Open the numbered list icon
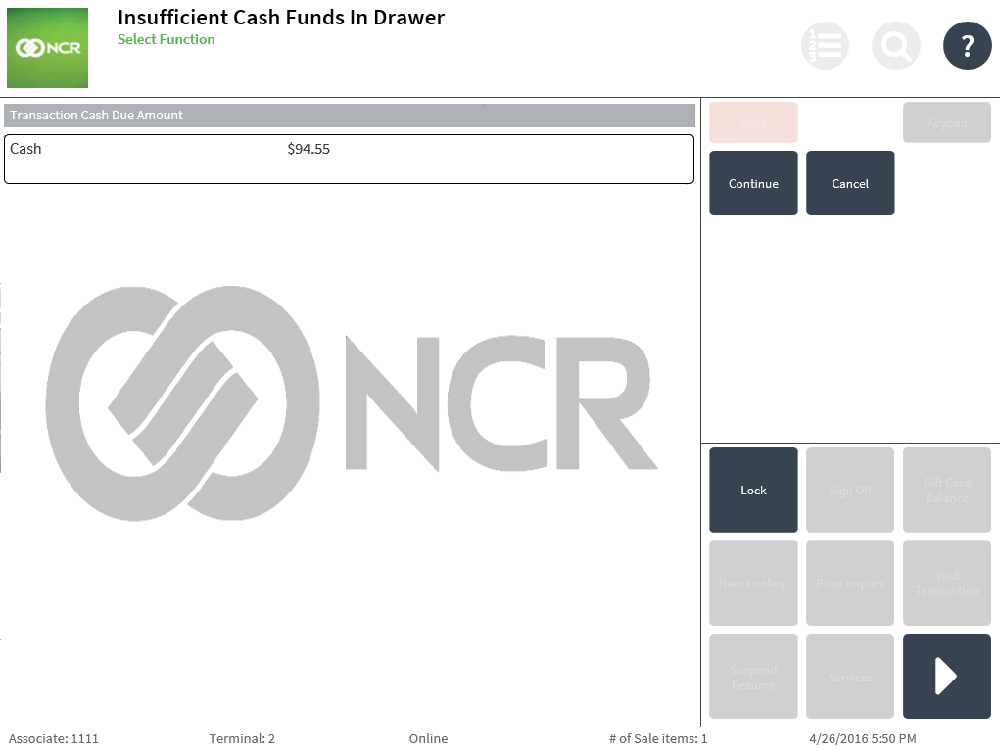 (x=825, y=45)
